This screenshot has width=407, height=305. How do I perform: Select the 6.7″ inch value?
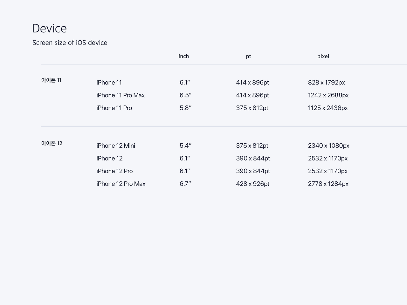pyautogui.click(x=185, y=184)
